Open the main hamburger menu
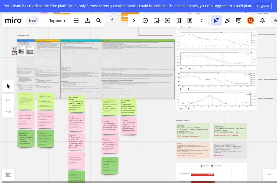This screenshot has width=277, height=183. click(76, 21)
